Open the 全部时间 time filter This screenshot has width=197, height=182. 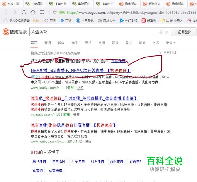click(167, 53)
